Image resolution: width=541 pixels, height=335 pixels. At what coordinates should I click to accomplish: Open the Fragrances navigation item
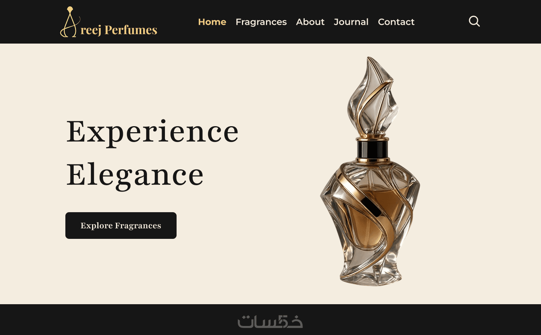pyautogui.click(x=261, y=22)
